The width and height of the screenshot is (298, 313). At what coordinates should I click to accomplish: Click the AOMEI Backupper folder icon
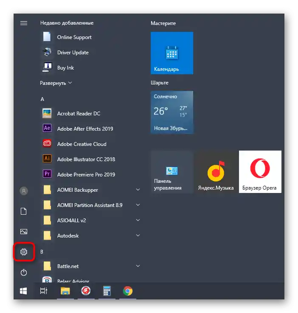(47, 190)
